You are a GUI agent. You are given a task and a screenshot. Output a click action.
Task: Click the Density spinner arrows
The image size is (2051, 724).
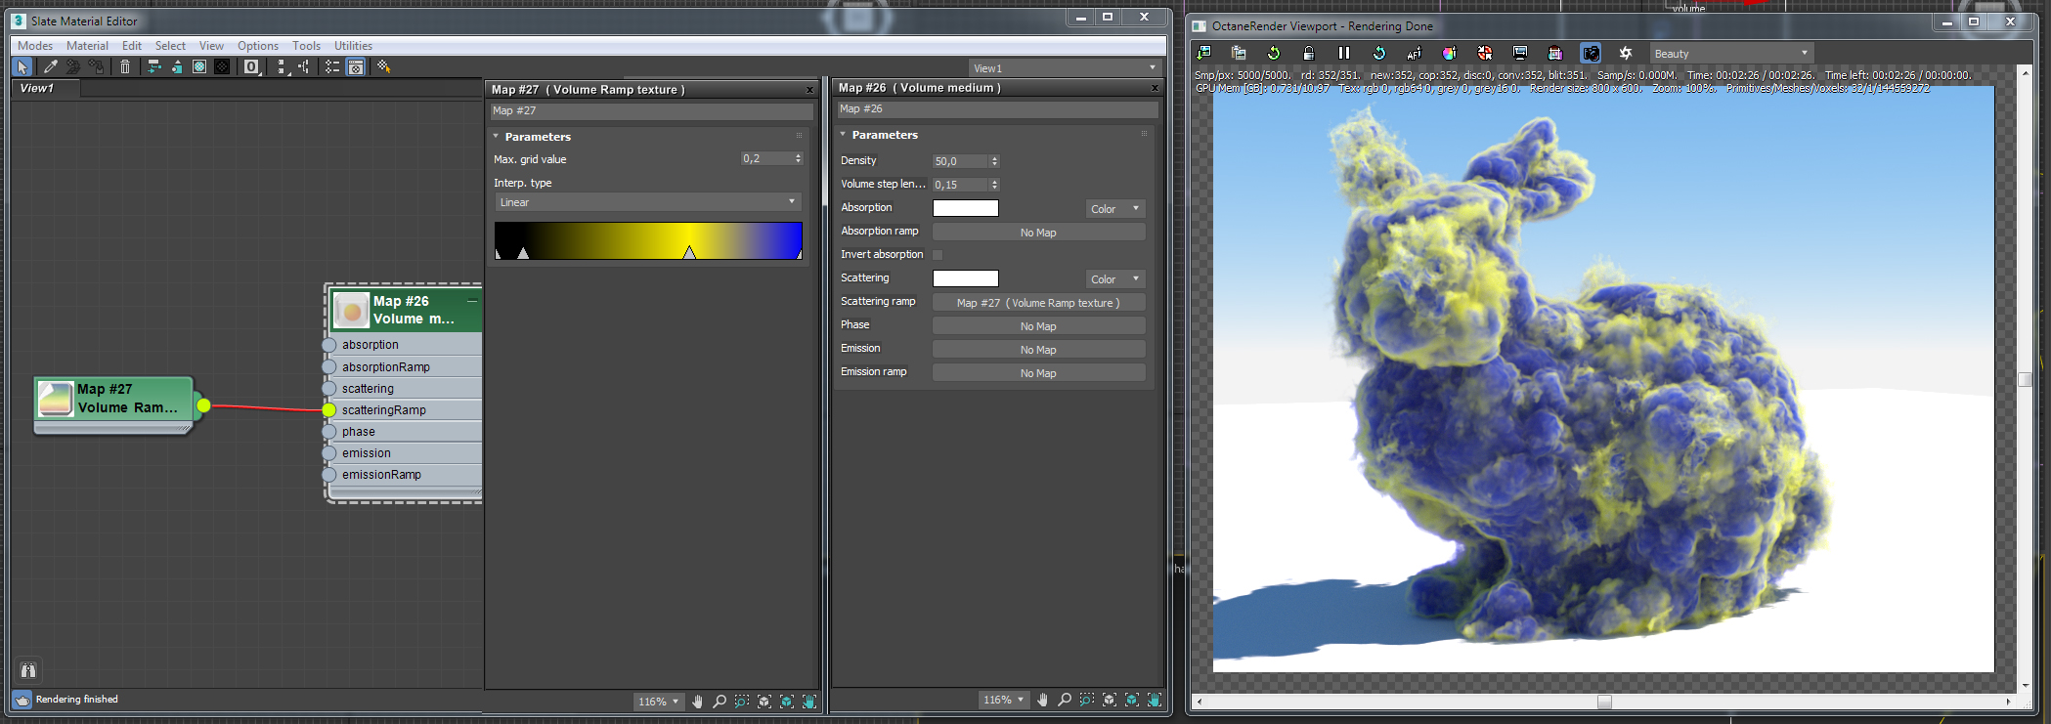click(x=994, y=161)
